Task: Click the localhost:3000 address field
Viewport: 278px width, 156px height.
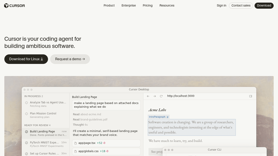Action: point(181,96)
